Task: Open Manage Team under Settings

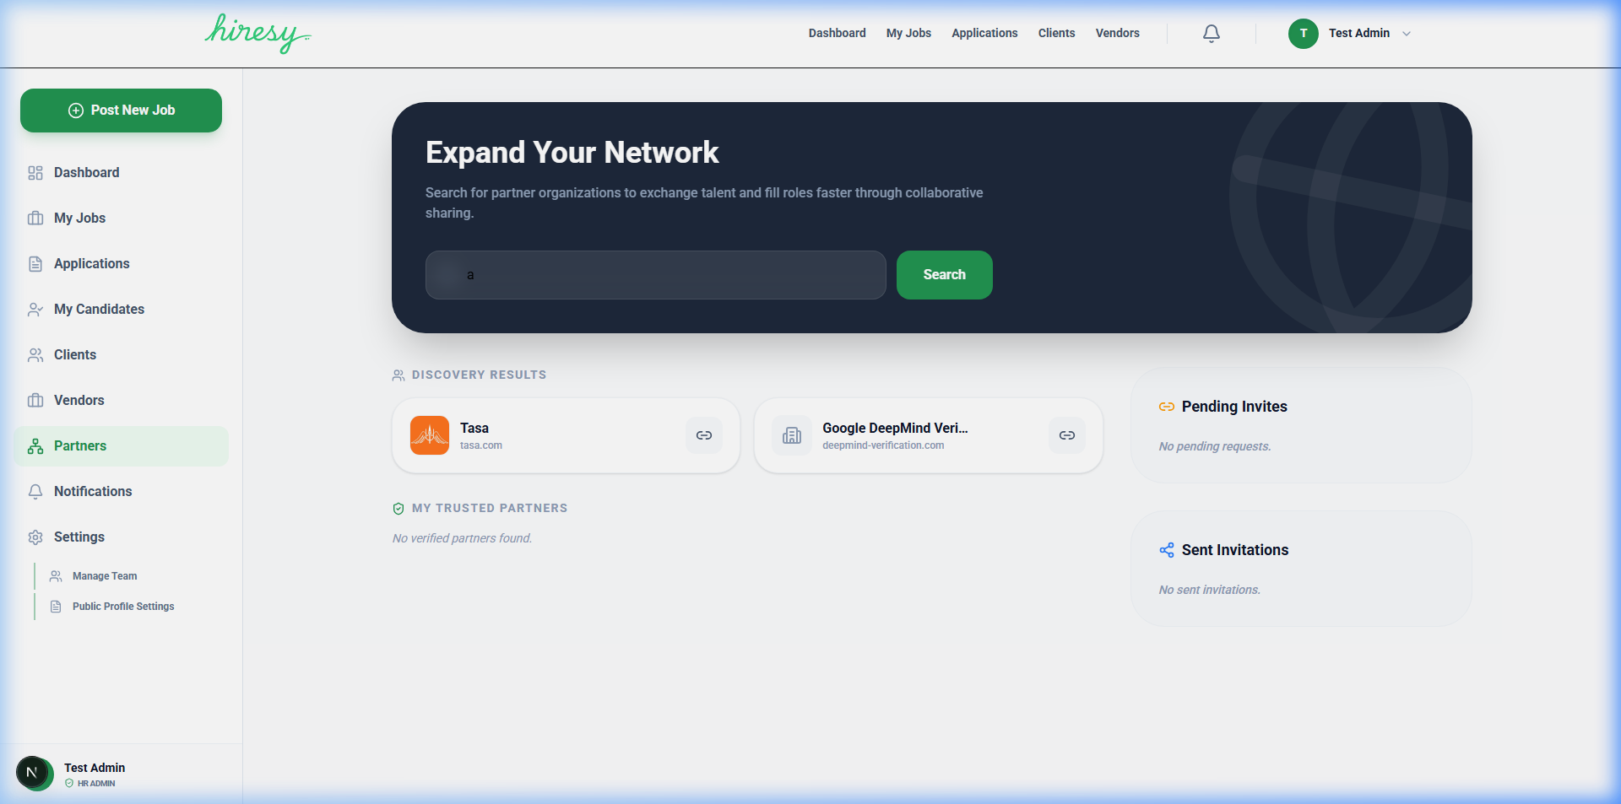Action: [105, 576]
